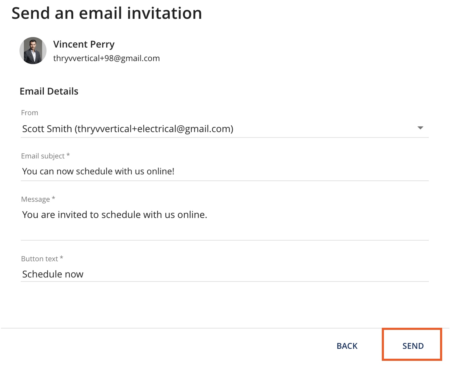The width and height of the screenshot is (464, 366).
Task: Select the Scott Smith sender field
Action: tap(225, 129)
